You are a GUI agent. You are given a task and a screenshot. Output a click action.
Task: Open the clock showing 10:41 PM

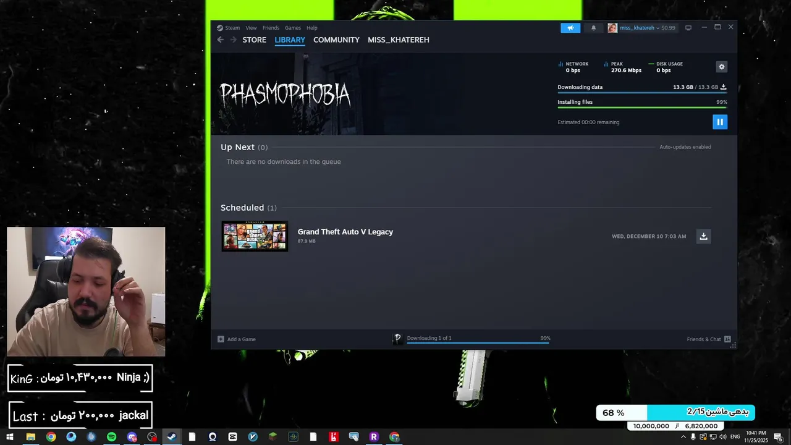pyautogui.click(x=756, y=436)
